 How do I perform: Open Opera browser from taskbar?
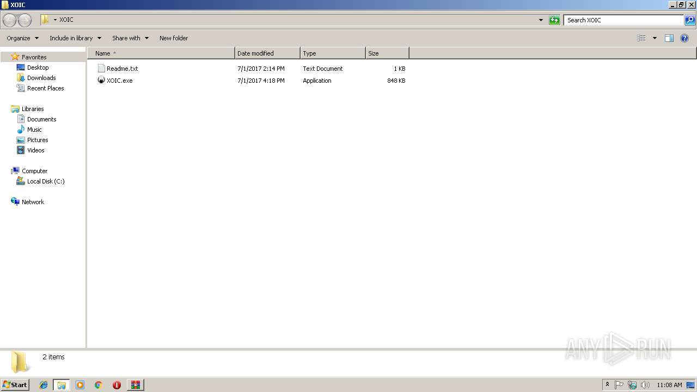[117, 385]
